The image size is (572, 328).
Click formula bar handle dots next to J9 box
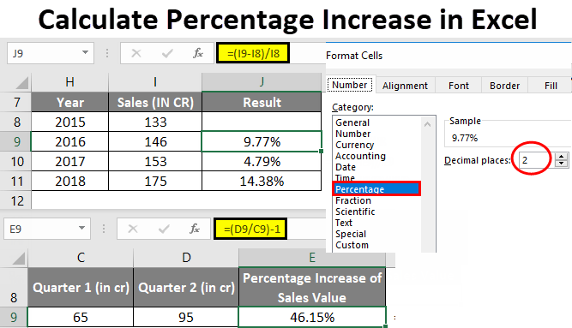[107, 53]
